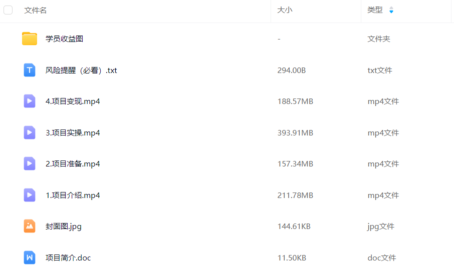Preview the 封面图.jpg file name
The image size is (454, 270).
(64, 226)
